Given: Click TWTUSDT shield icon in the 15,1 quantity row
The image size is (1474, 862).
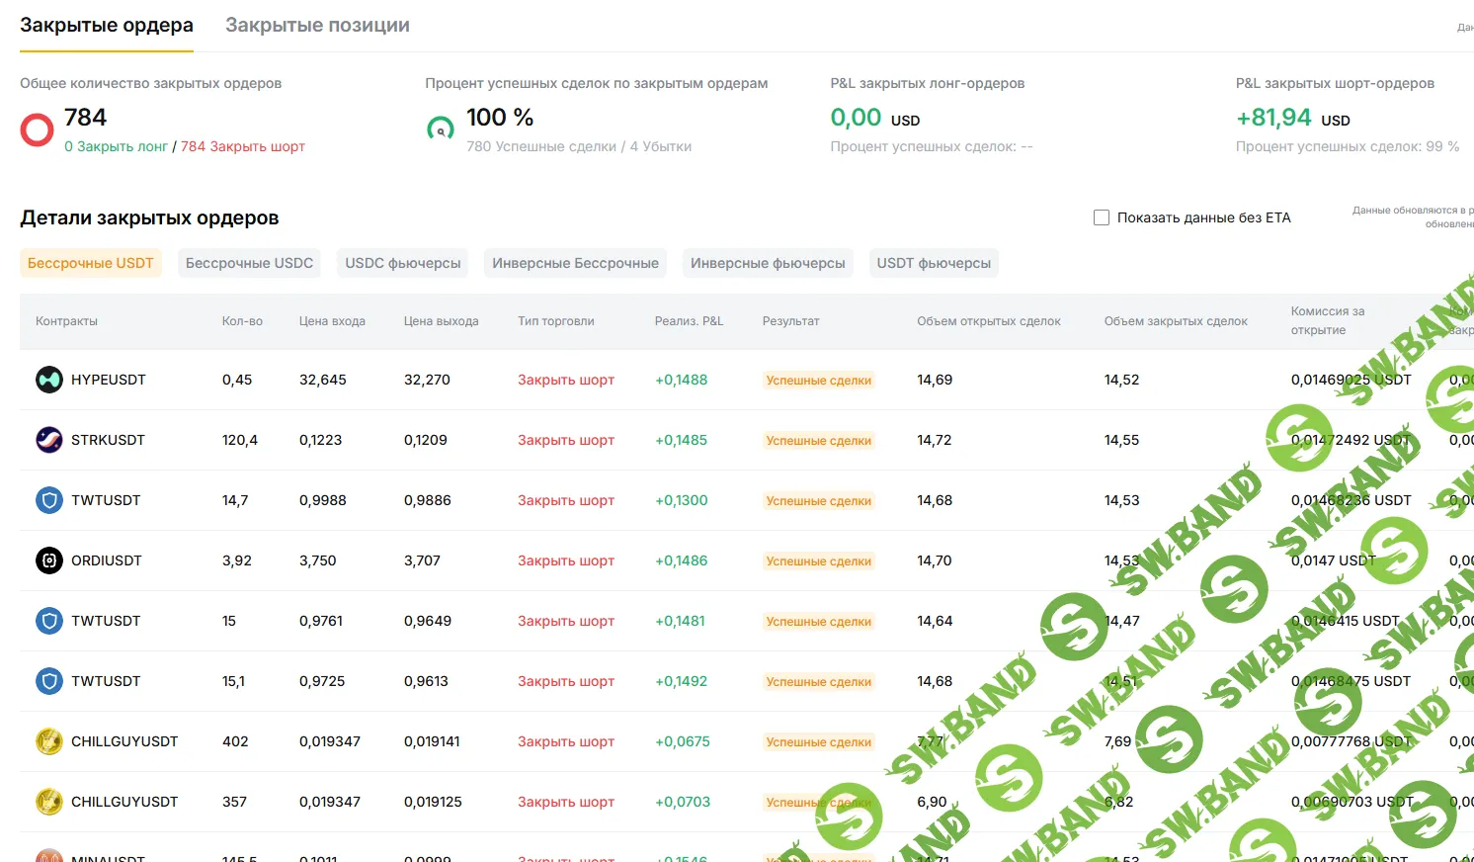Looking at the screenshot, I should coord(49,681).
